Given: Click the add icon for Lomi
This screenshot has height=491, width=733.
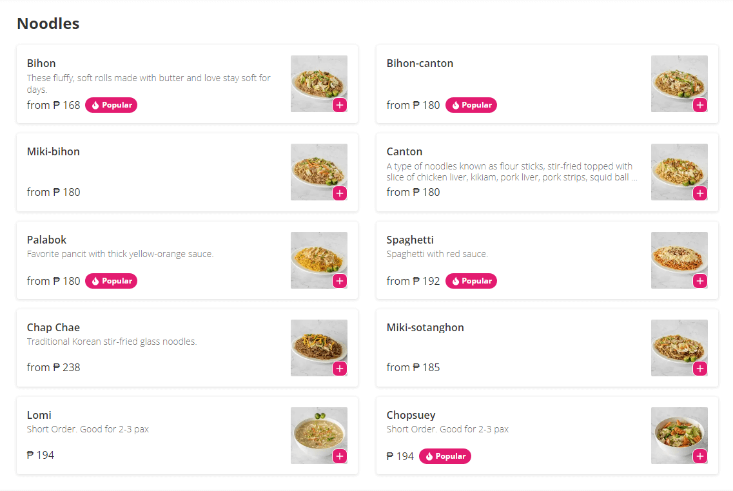Looking at the screenshot, I should pyautogui.click(x=340, y=456).
